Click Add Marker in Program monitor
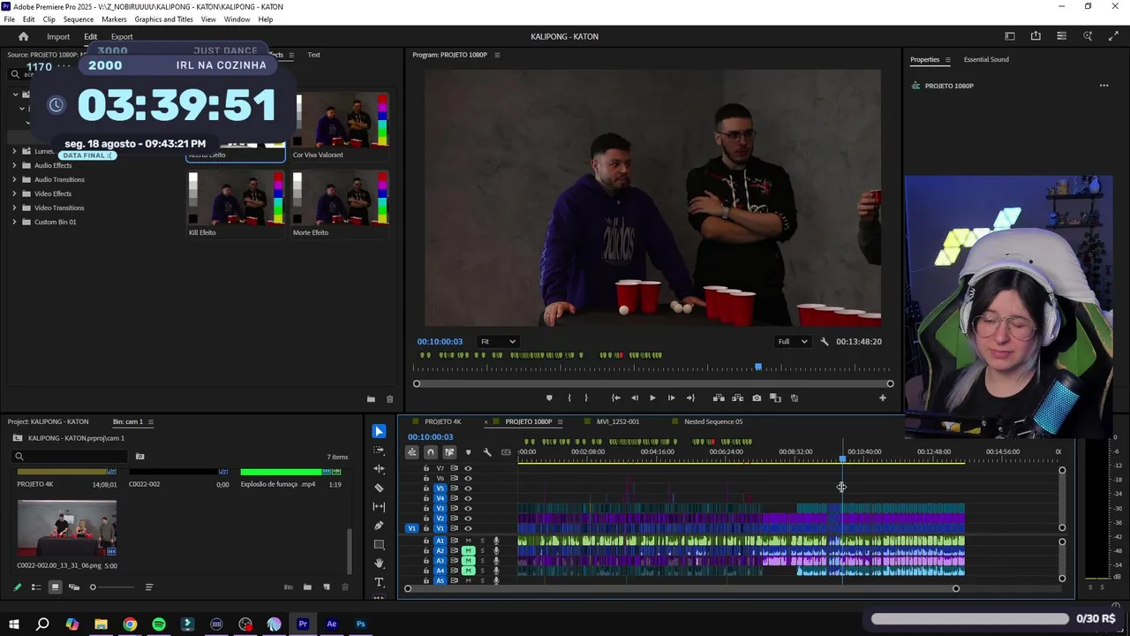 (x=549, y=397)
